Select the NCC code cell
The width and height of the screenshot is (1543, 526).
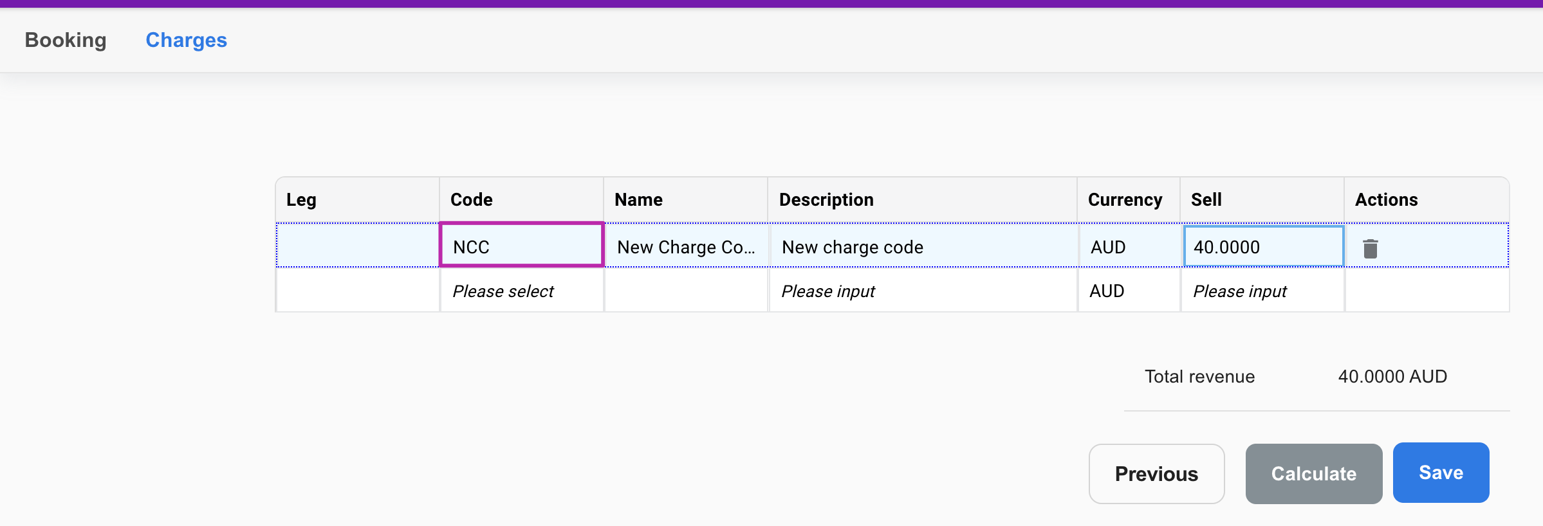point(521,244)
